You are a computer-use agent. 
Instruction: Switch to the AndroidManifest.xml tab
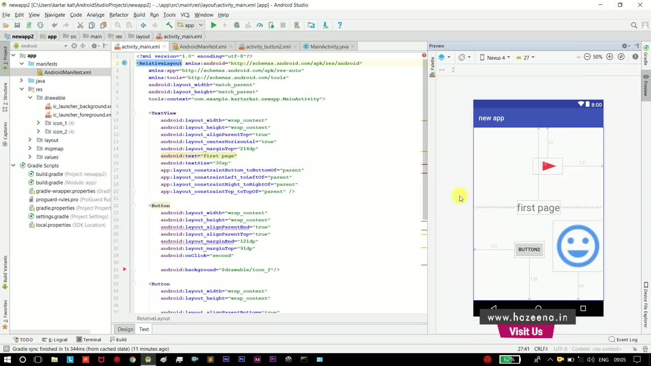point(202,46)
